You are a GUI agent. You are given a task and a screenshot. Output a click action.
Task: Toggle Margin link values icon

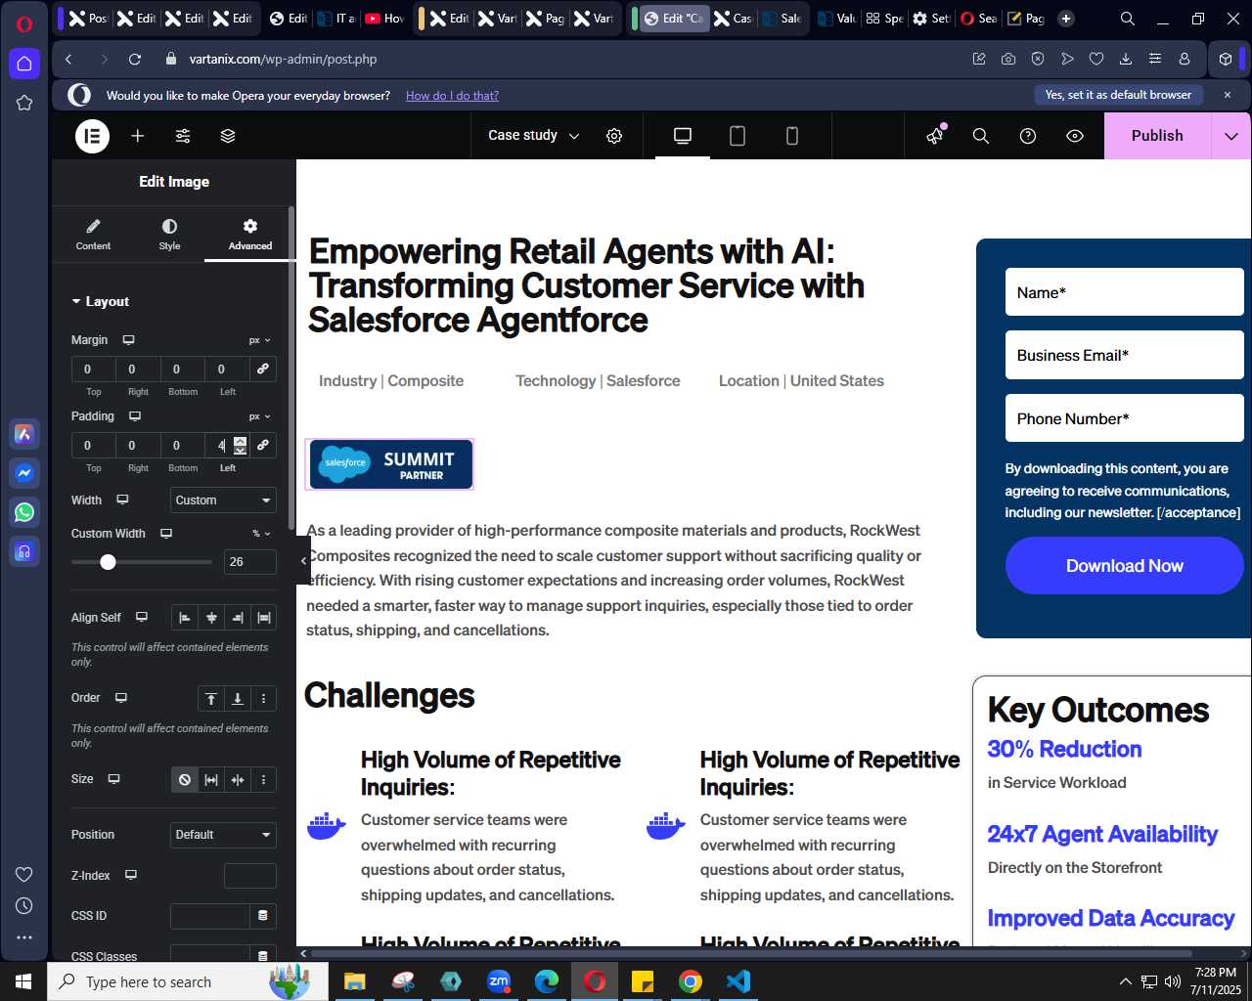263,369
